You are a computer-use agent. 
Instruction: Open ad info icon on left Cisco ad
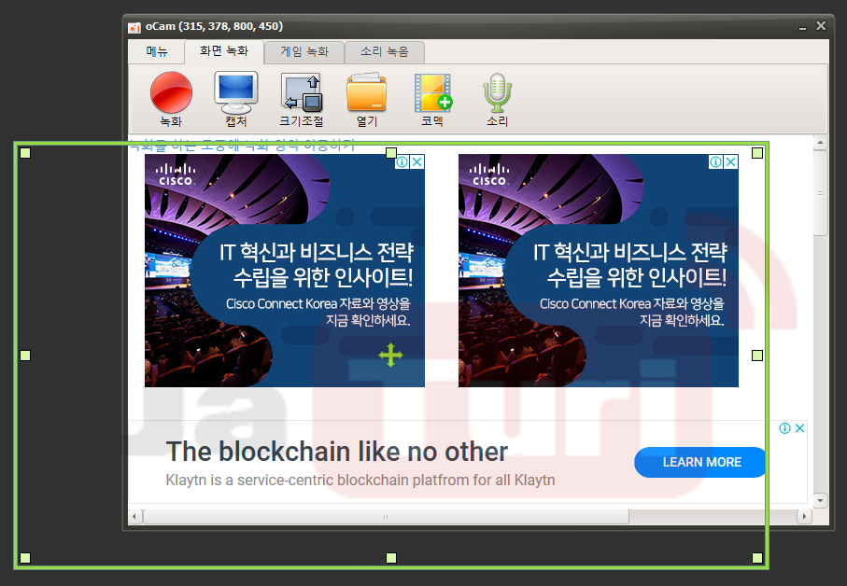[402, 161]
